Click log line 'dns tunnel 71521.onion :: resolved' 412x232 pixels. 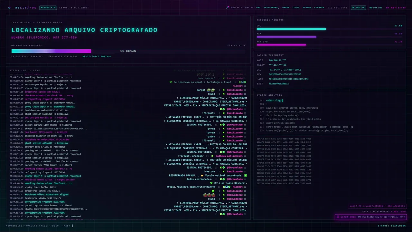pos(46,132)
